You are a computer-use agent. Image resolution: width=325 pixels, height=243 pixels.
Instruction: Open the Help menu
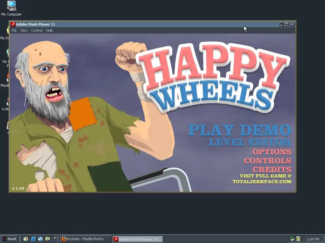(x=49, y=30)
